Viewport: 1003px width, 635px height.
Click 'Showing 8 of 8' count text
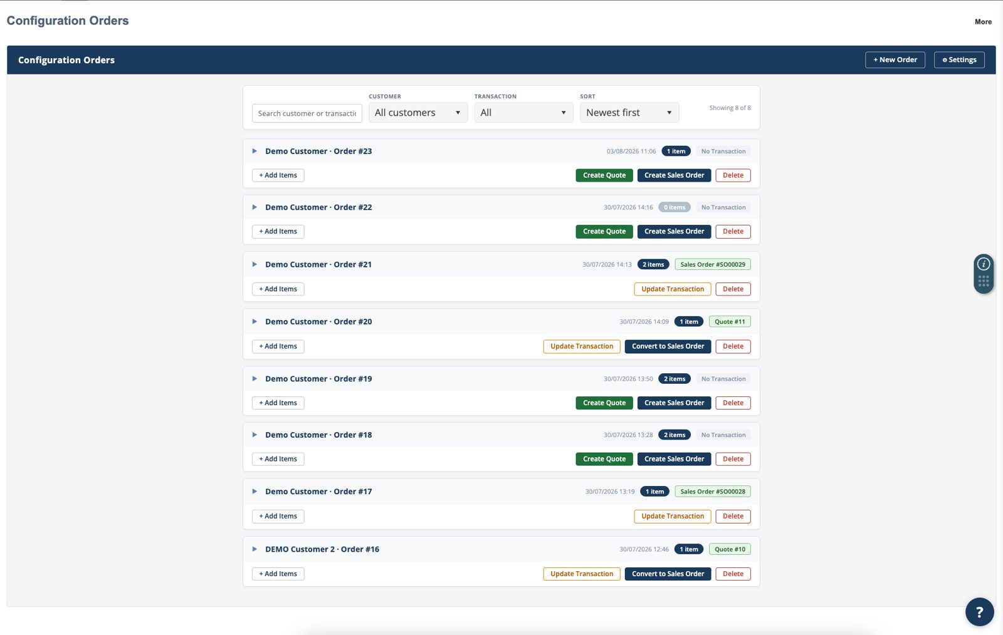(730, 108)
